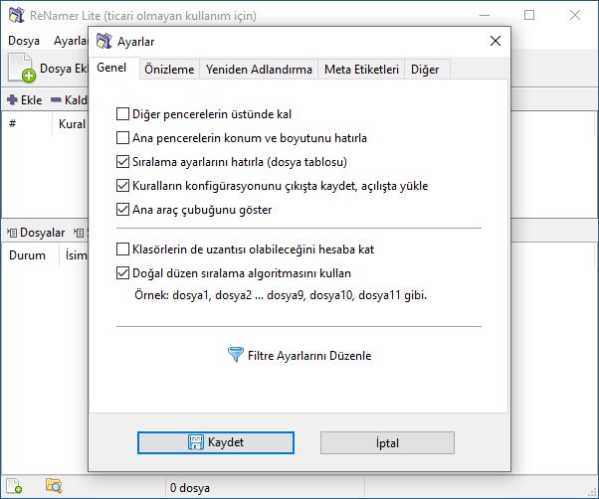This screenshot has width=599, height=499.
Task: Click the Dosya Ekle label in toolbar
Action: (64, 69)
